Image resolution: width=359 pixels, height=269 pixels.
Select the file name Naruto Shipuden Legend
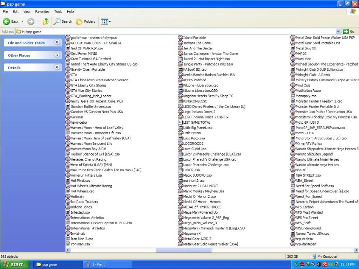coord(314,154)
